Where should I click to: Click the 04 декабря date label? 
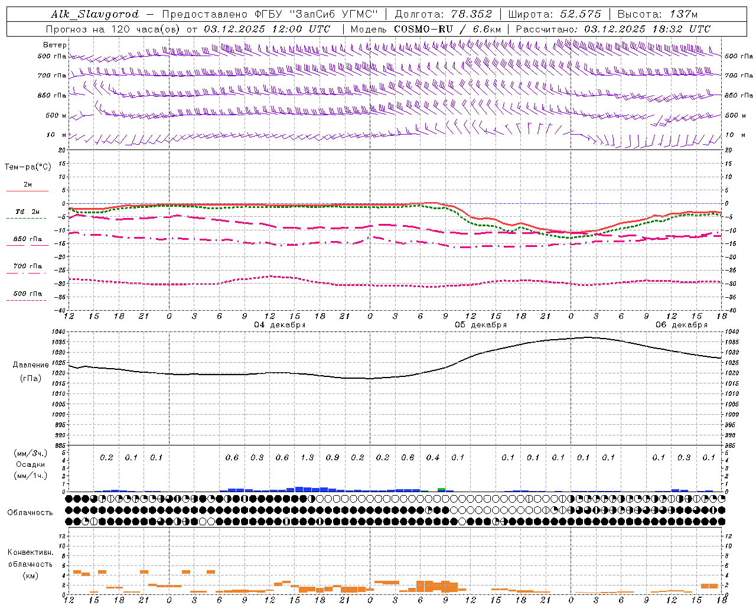[279, 325]
